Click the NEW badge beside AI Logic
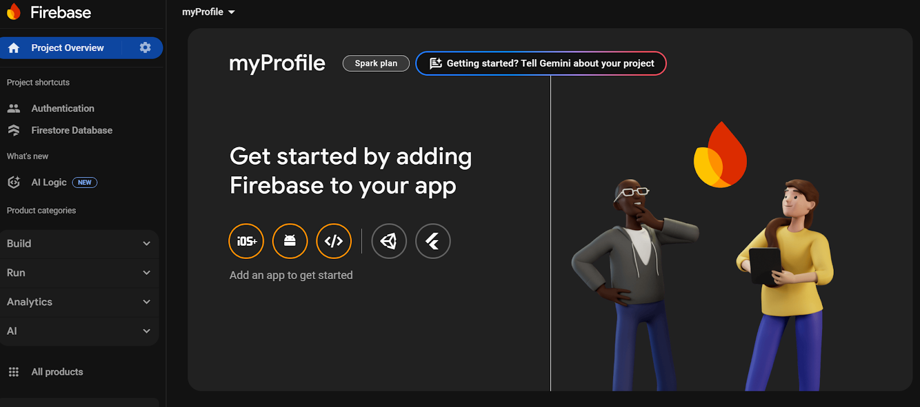 [85, 183]
